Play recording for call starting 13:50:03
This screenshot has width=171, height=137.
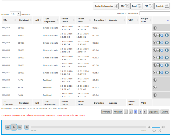(167, 35)
